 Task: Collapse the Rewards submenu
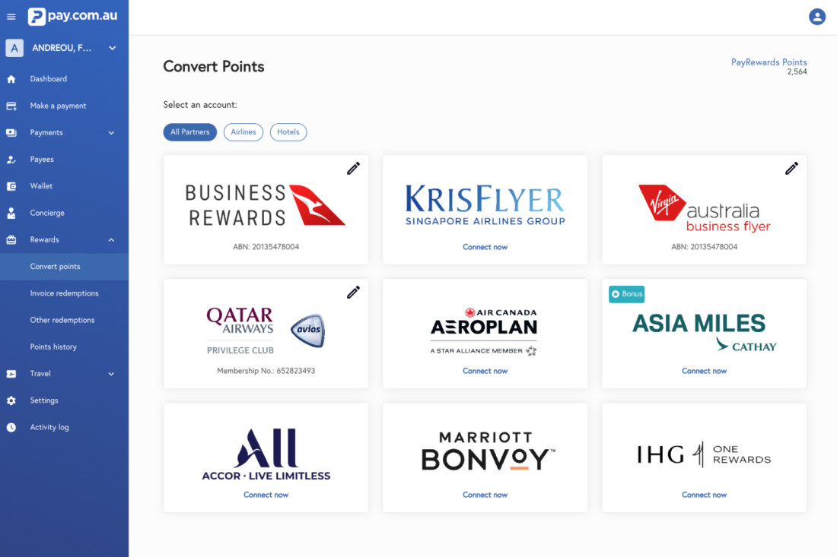111,240
